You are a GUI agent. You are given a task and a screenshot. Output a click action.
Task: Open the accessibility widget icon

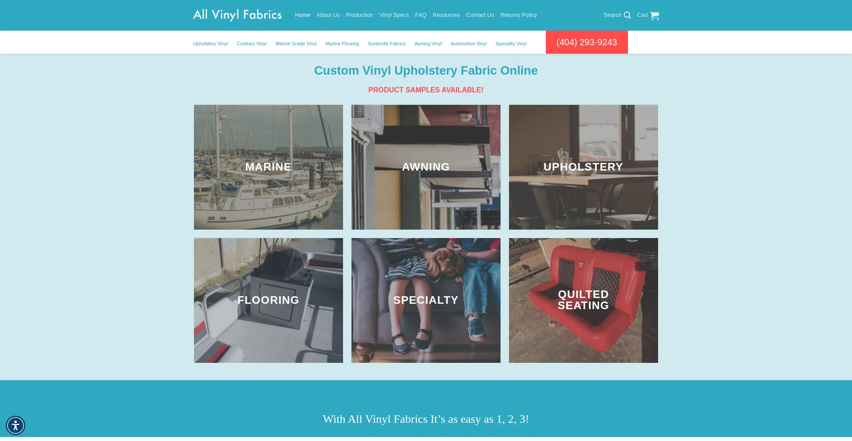tap(16, 425)
